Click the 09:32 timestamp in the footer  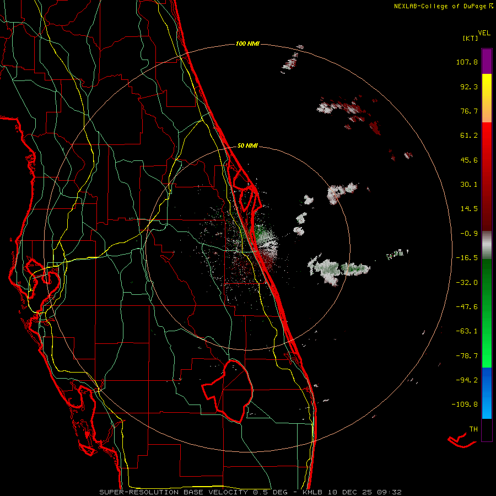pyautogui.click(x=390, y=492)
